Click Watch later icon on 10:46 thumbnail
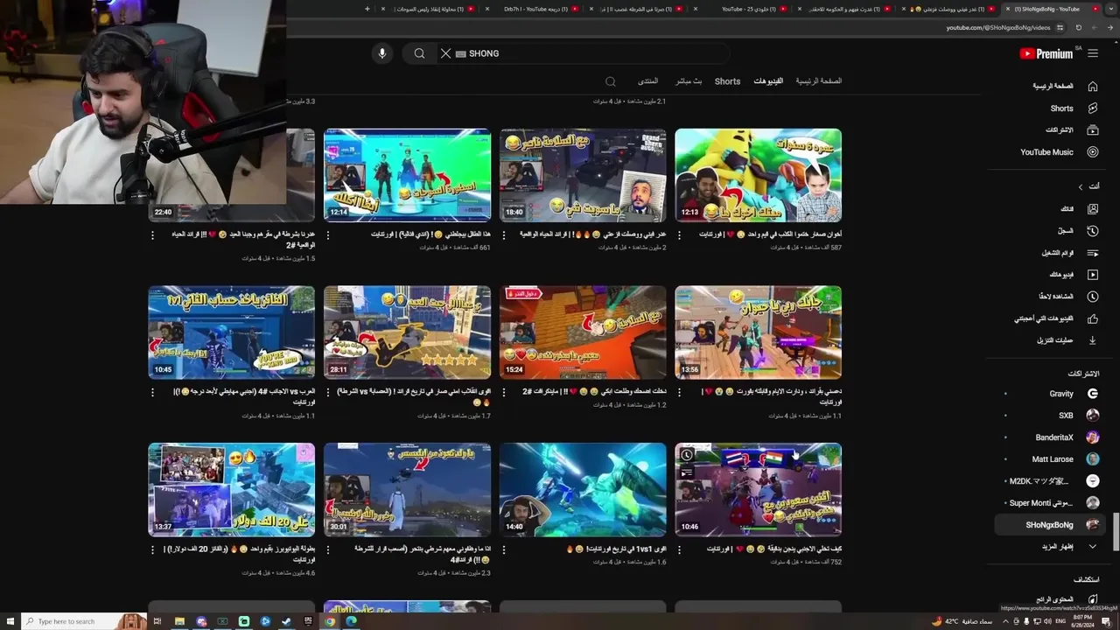This screenshot has height=630, width=1120. 687,455
